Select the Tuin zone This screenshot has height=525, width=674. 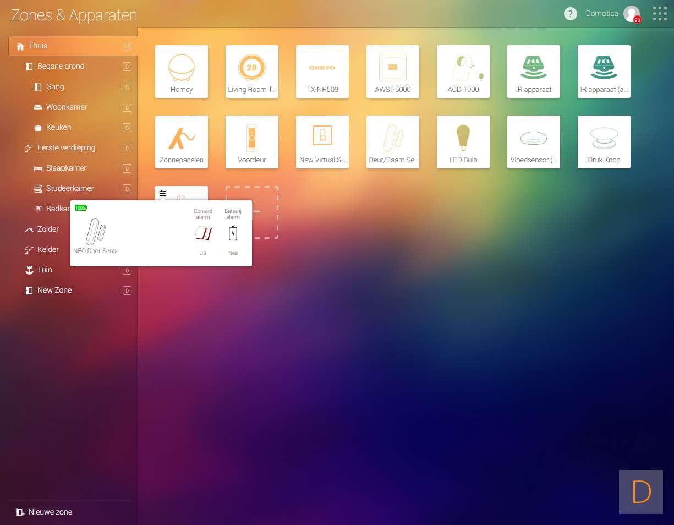72,270
